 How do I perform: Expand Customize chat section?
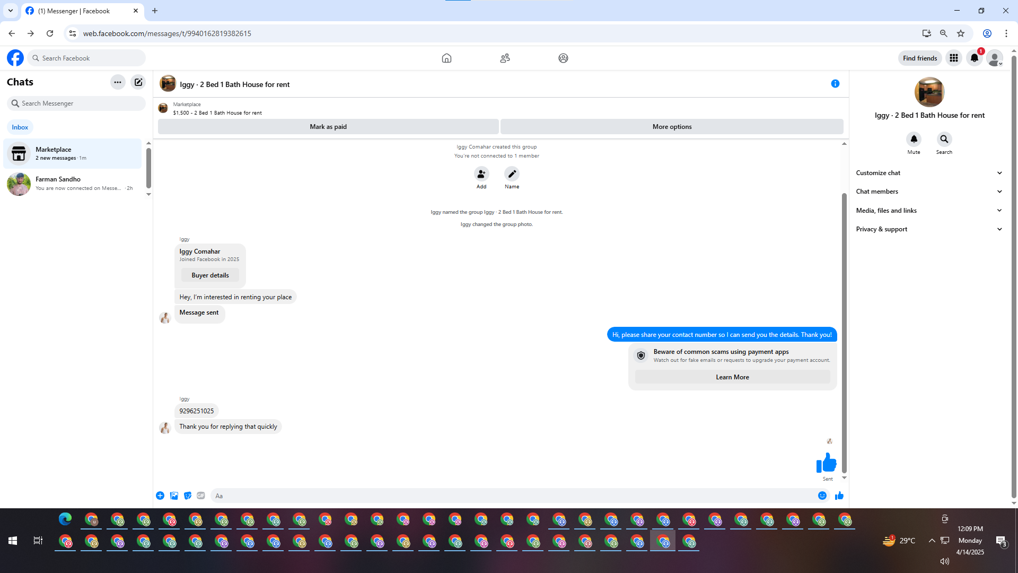[929, 173]
